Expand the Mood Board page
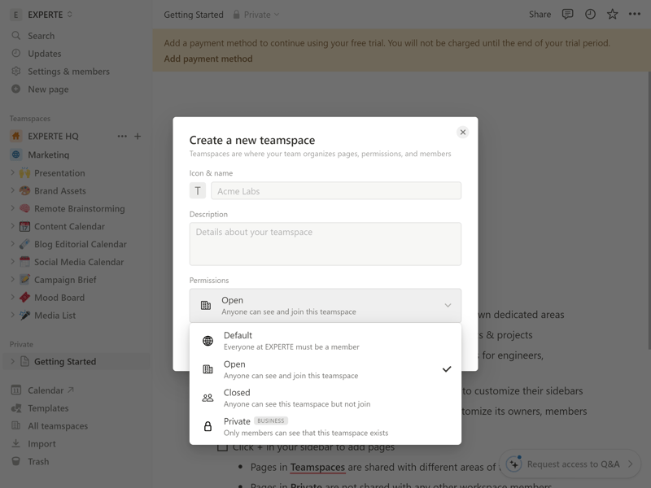Image resolution: width=651 pixels, height=488 pixels. [x=12, y=297]
